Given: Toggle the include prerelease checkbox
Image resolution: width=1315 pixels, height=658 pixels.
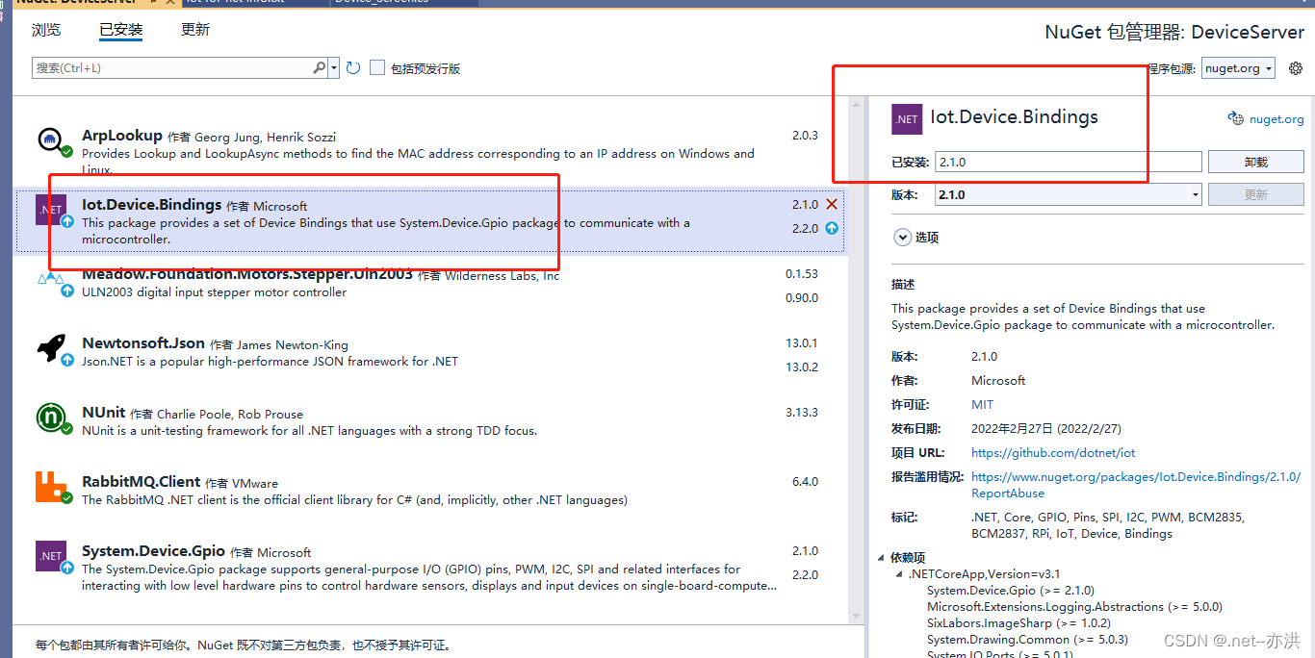Looking at the screenshot, I should [377, 67].
